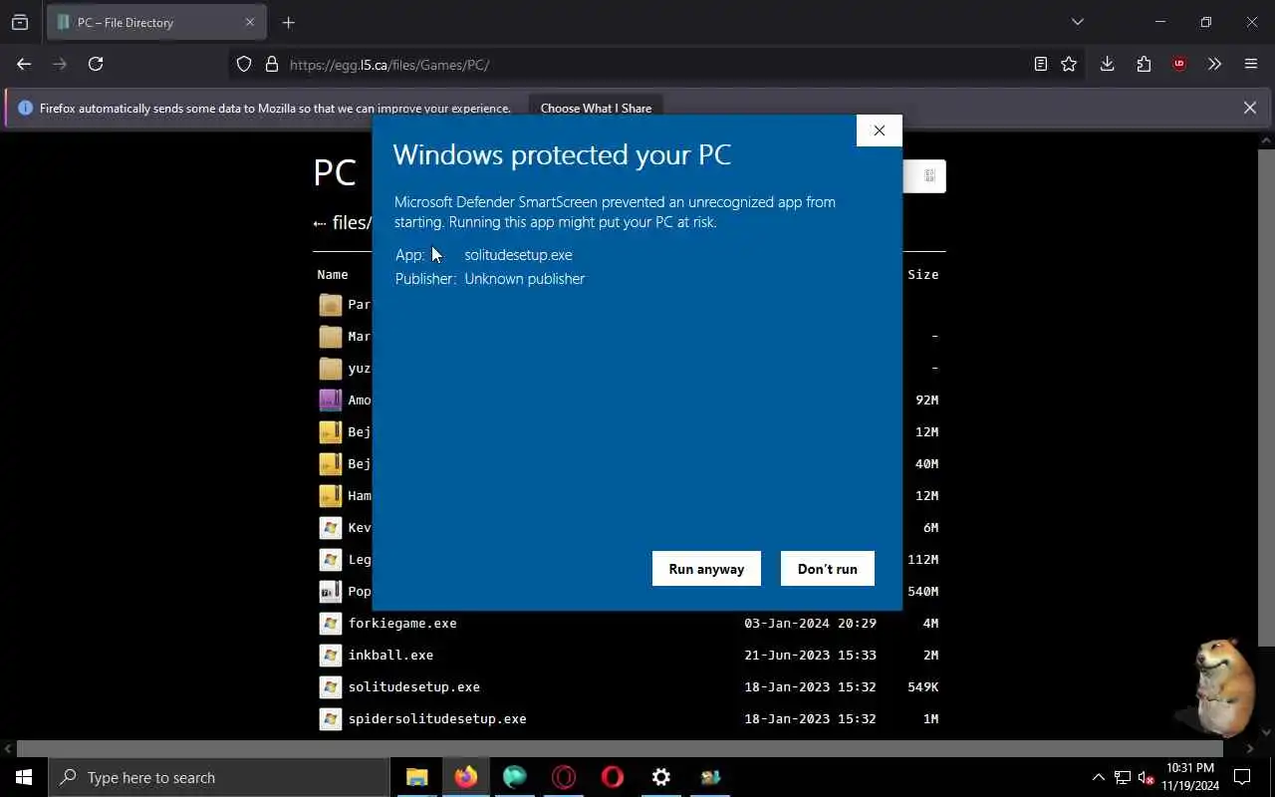Open list all tabs dropdown
Viewport: 1275px width, 797px height.
click(x=1077, y=22)
